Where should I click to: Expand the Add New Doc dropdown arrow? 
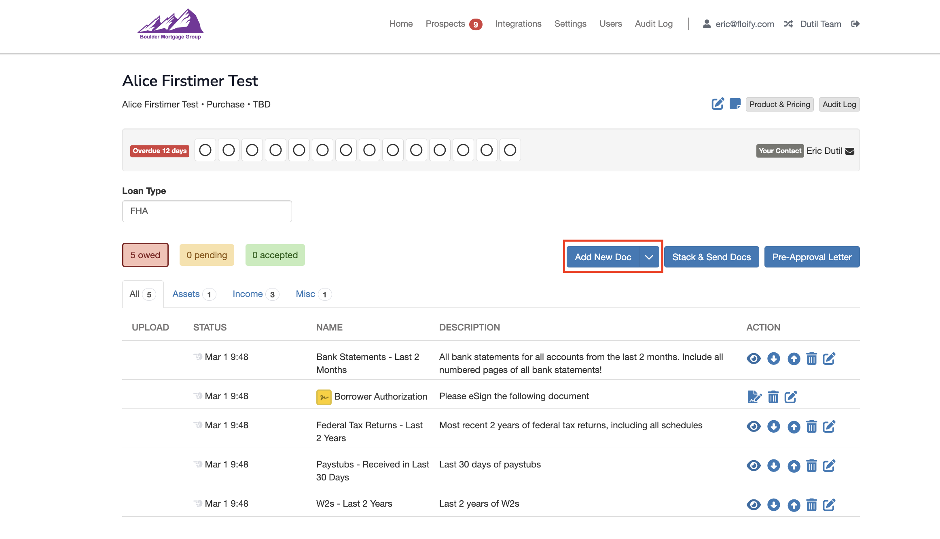coord(649,257)
